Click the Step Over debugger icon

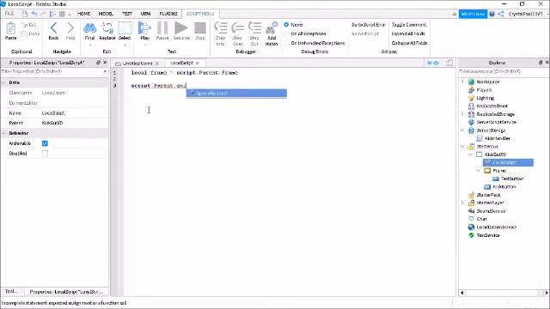pos(237,28)
